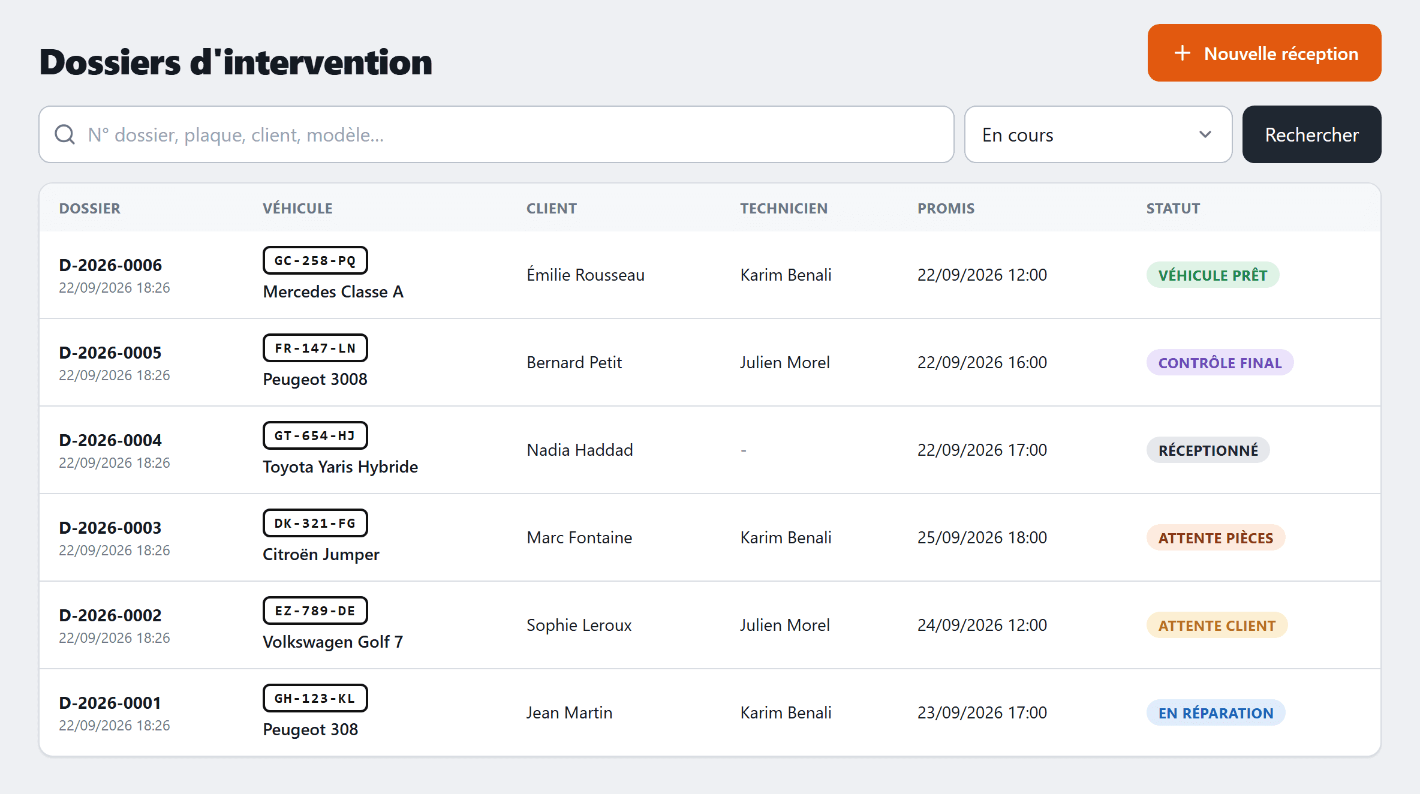Viewport: 1420px width, 794px height.
Task: Click promised date 24/09/2026 12:00
Action: tap(982, 625)
